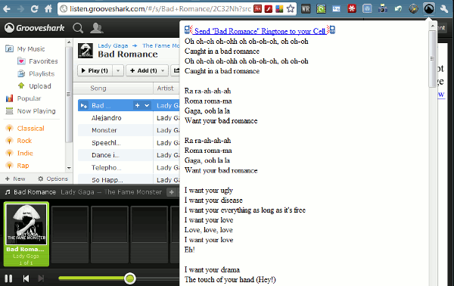454x286 pixels.
Task: Click the green playback progress slider knob
Action: click(130, 278)
